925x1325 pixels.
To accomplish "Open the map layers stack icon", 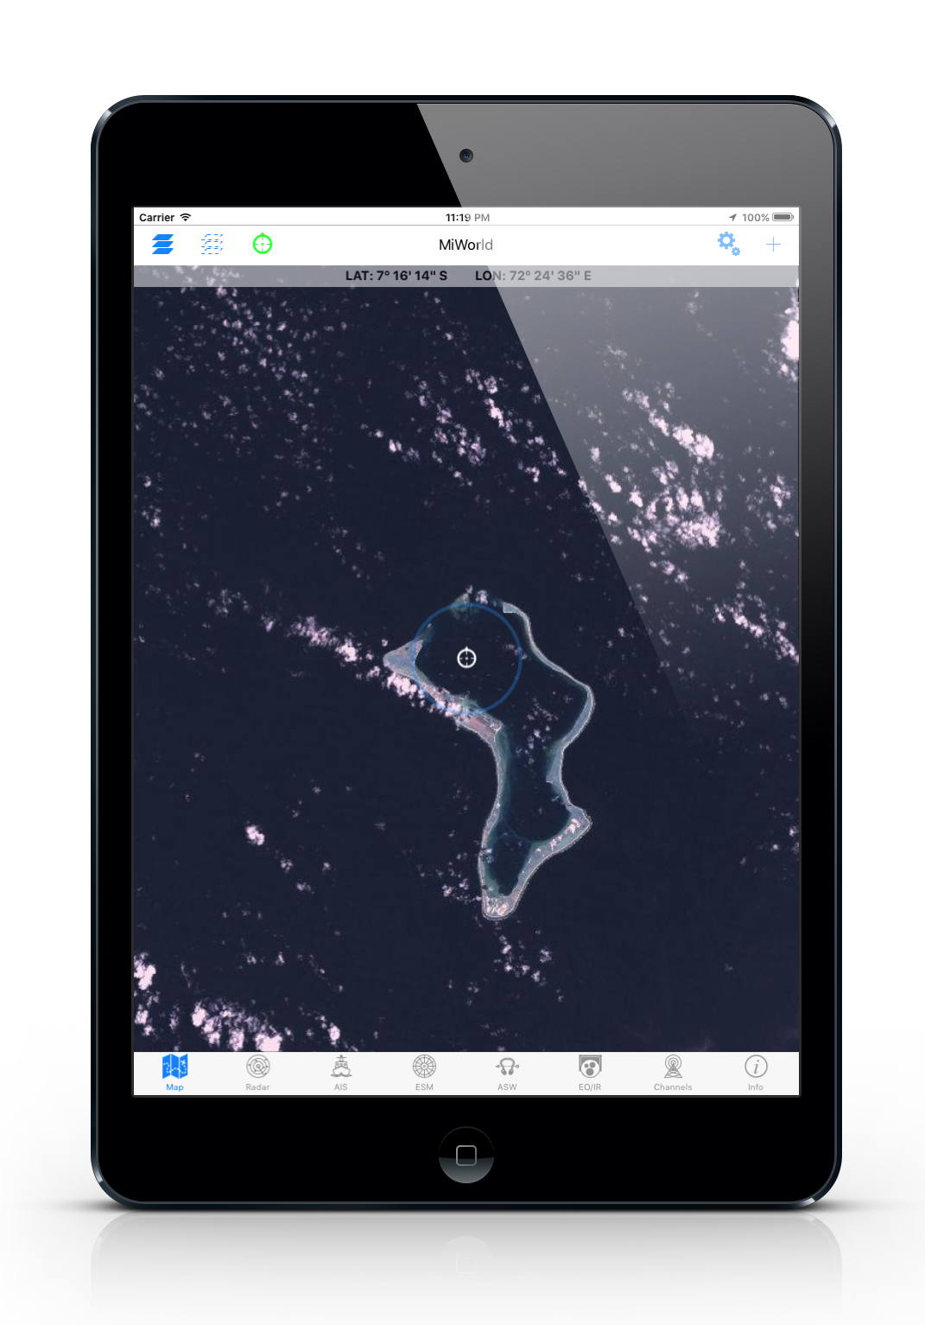I will 162,245.
